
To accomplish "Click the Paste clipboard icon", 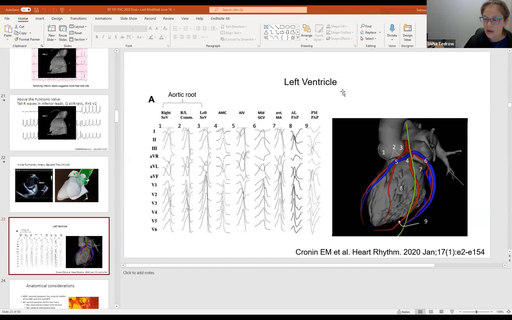I will [x=8, y=29].
